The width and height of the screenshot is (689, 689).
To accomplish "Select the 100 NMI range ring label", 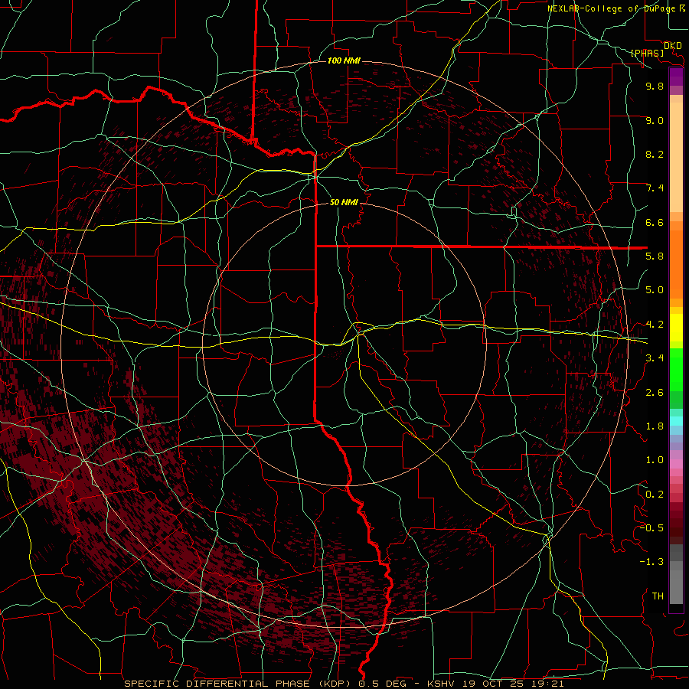I will click(344, 60).
